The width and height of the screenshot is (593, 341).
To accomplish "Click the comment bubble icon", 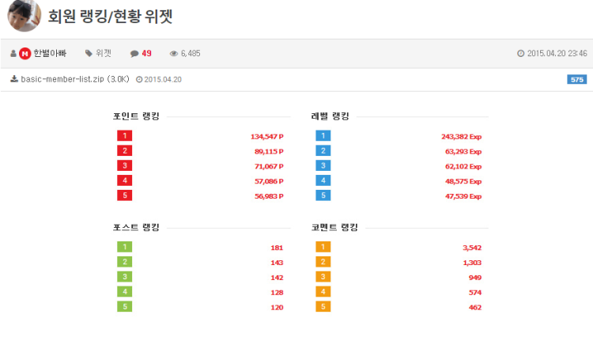I will (134, 54).
